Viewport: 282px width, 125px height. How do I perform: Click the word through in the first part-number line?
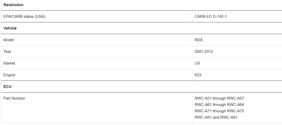219,98
